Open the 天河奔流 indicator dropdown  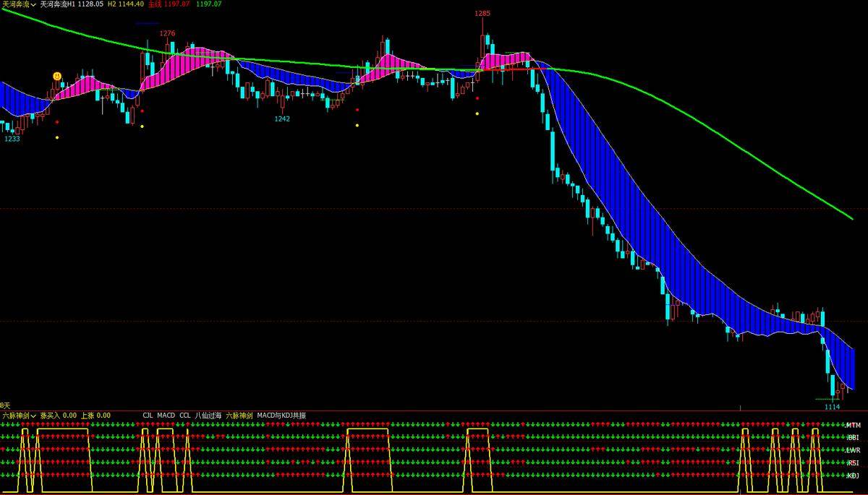pos(18,4)
